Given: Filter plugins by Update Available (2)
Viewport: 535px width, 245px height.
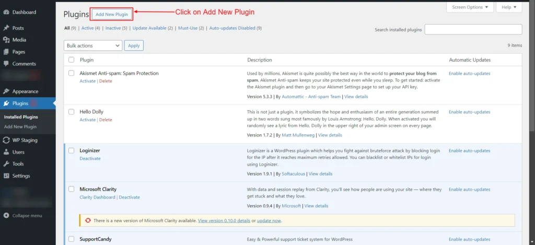Looking at the screenshot, I should (153, 28).
